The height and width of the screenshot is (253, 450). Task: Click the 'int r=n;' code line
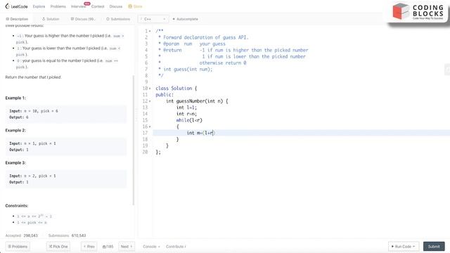point(186,114)
